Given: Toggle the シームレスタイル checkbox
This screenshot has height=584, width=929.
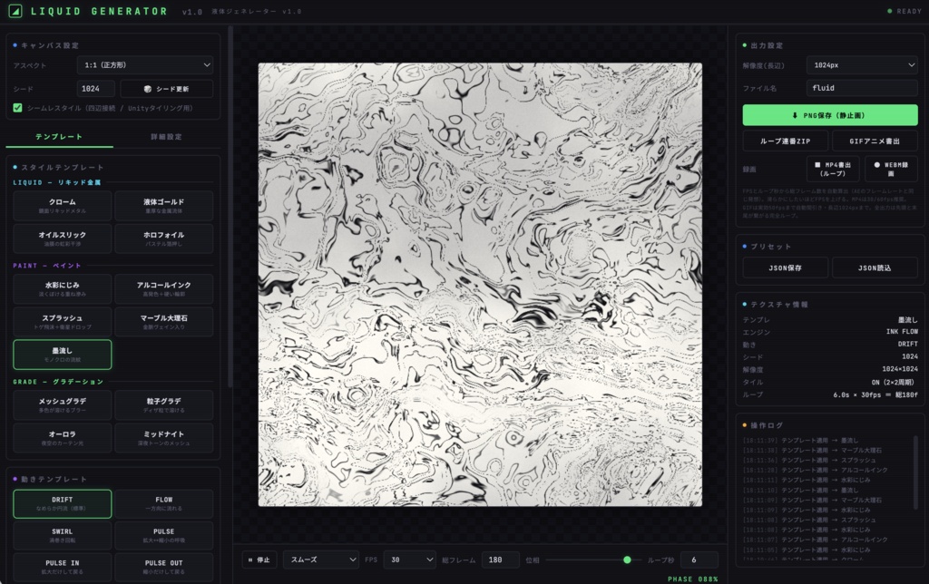Looking at the screenshot, I should (18, 108).
